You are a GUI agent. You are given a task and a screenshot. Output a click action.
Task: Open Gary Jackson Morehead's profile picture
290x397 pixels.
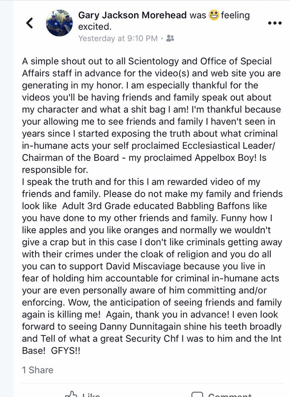pyautogui.click(x=59, y=23)
